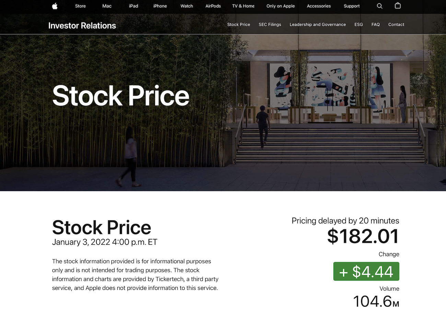The width and height of the screenshot is (446, 333).
Task: Navigate to the iPad page
Action: (133, 6)
